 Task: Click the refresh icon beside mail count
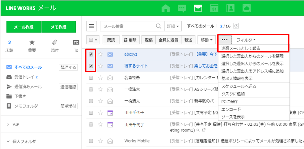(x=236, y=26)
